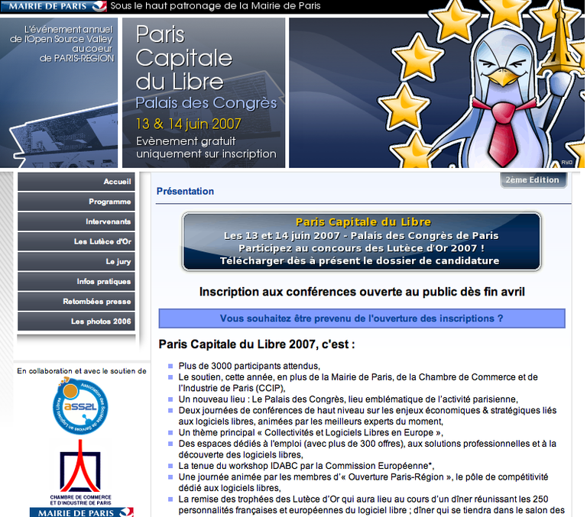Viewport: 587px width, 517px height.
Task: Open the Intervenants section
Action: pos(76,221)
